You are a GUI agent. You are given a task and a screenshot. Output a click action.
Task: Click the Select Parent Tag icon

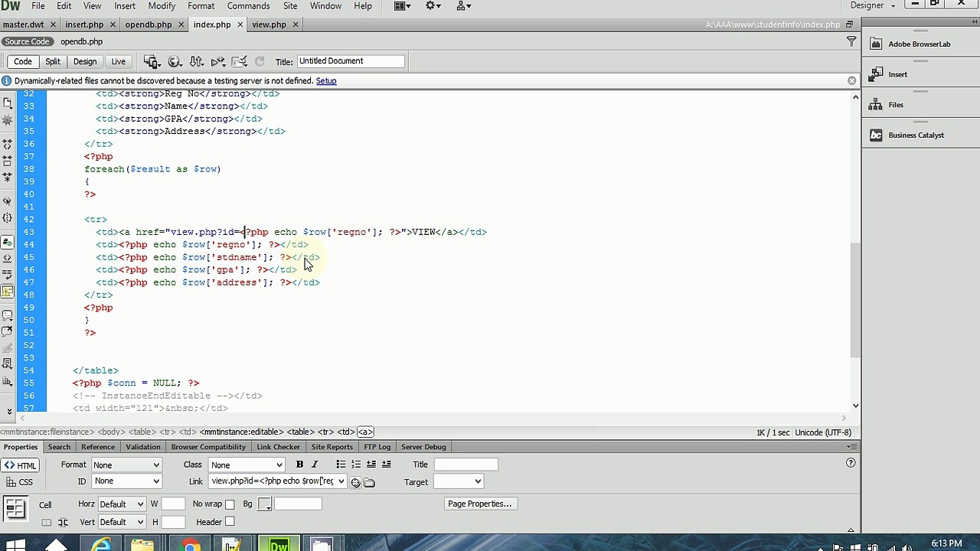(8, 201)
